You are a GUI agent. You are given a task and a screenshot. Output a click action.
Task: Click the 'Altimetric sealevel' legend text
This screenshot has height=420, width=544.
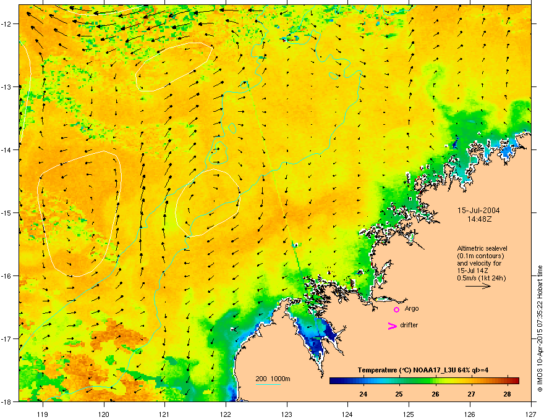coord(482,248)
